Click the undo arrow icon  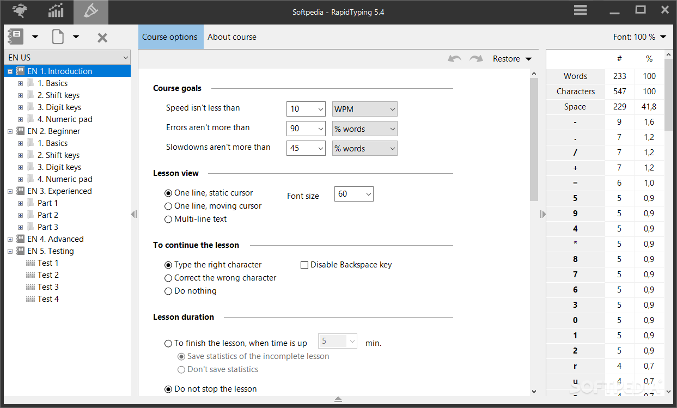(454, 59)
